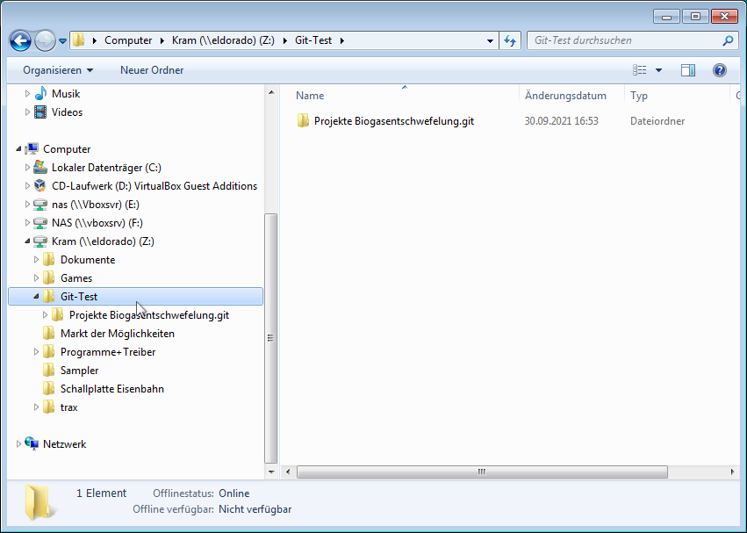Open the address bar previous locations dropdown

tap(490, 41)
